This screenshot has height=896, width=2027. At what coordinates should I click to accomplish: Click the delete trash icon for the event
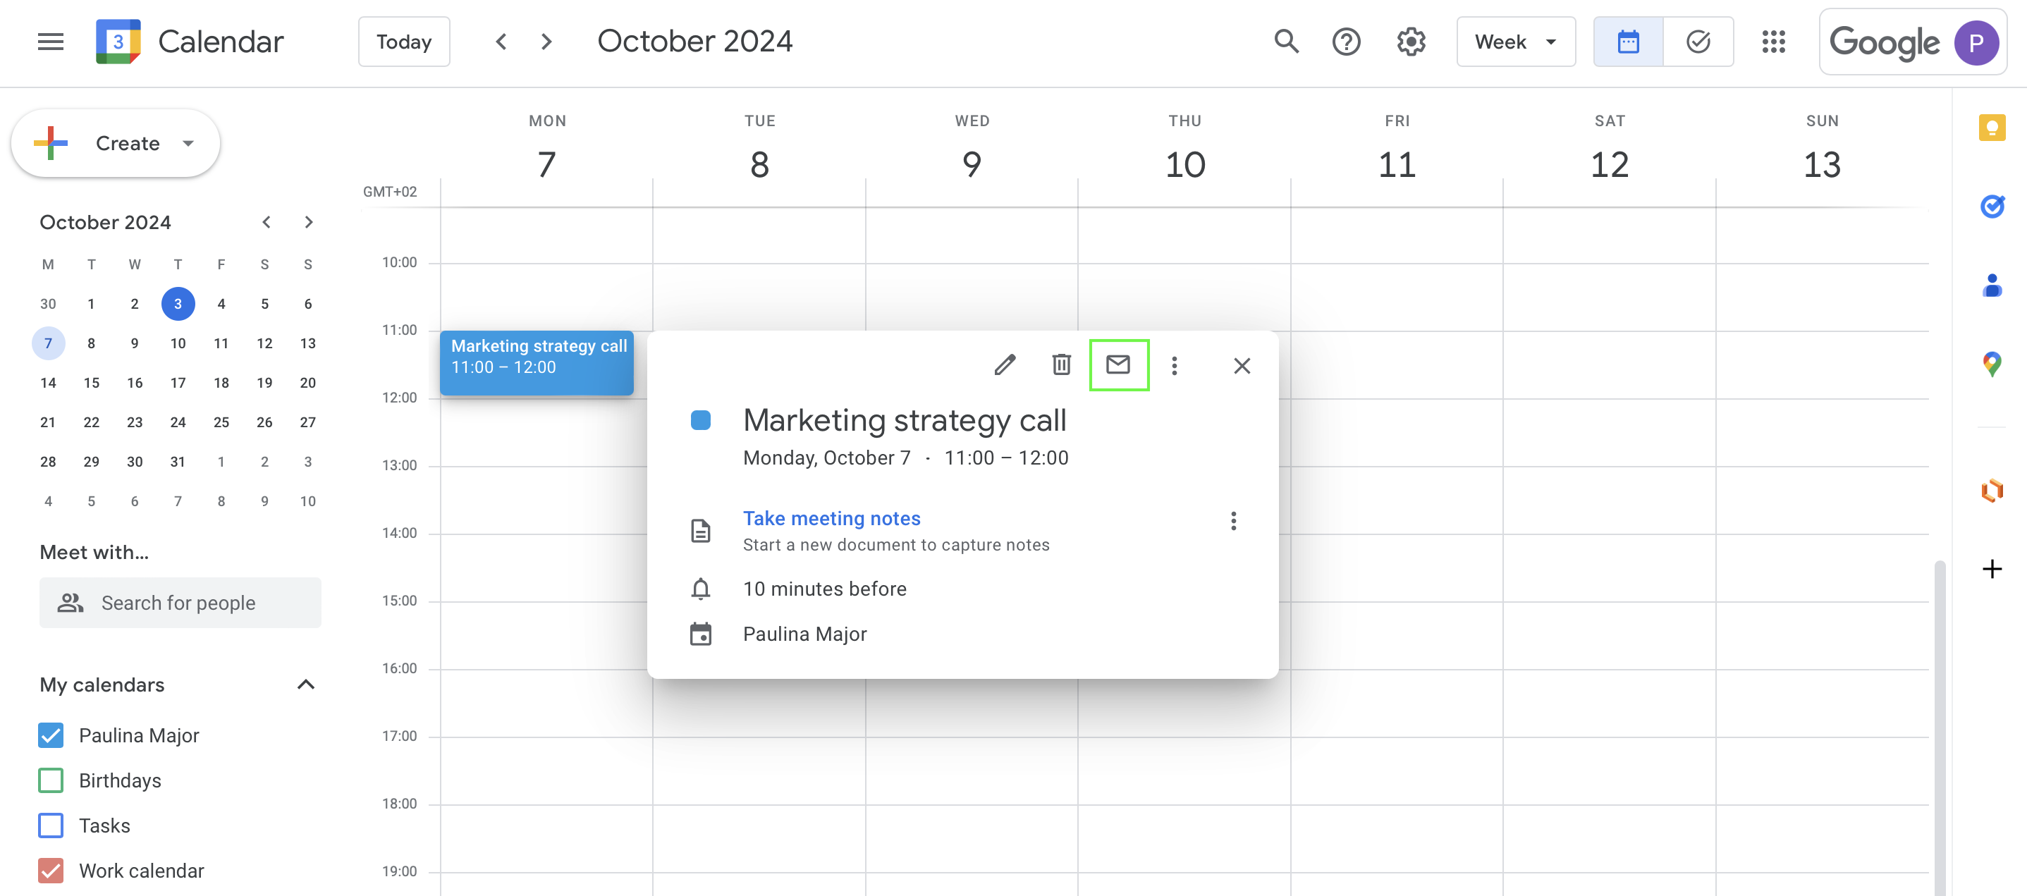pos(1060,364)
